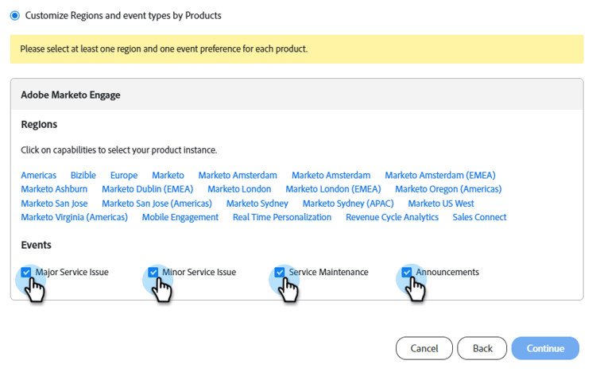The image size is (596, 380).
Task: Toggle Service Maintenance checkbox
Action: [280, 272]
